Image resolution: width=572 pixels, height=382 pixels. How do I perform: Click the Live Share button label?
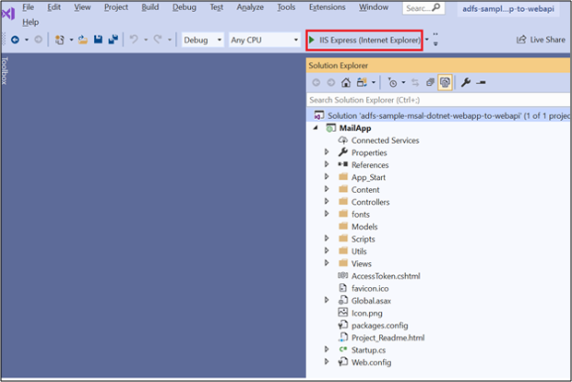pyautogui.click(x=548, y=40)
